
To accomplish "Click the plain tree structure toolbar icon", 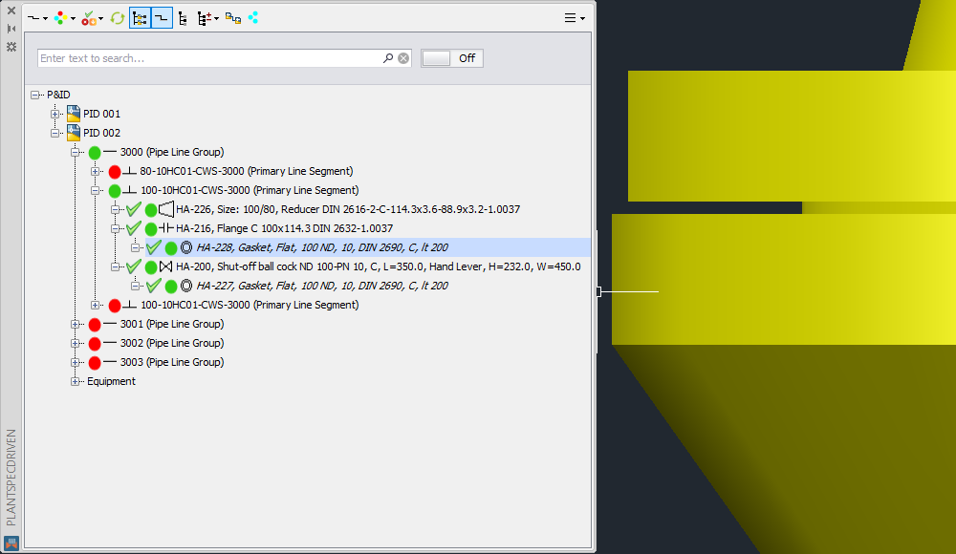I will click(x=183, y=18).
